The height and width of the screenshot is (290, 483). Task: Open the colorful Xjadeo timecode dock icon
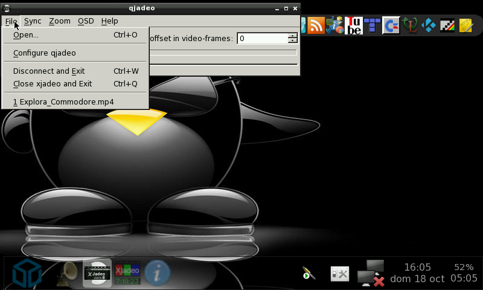127,273
